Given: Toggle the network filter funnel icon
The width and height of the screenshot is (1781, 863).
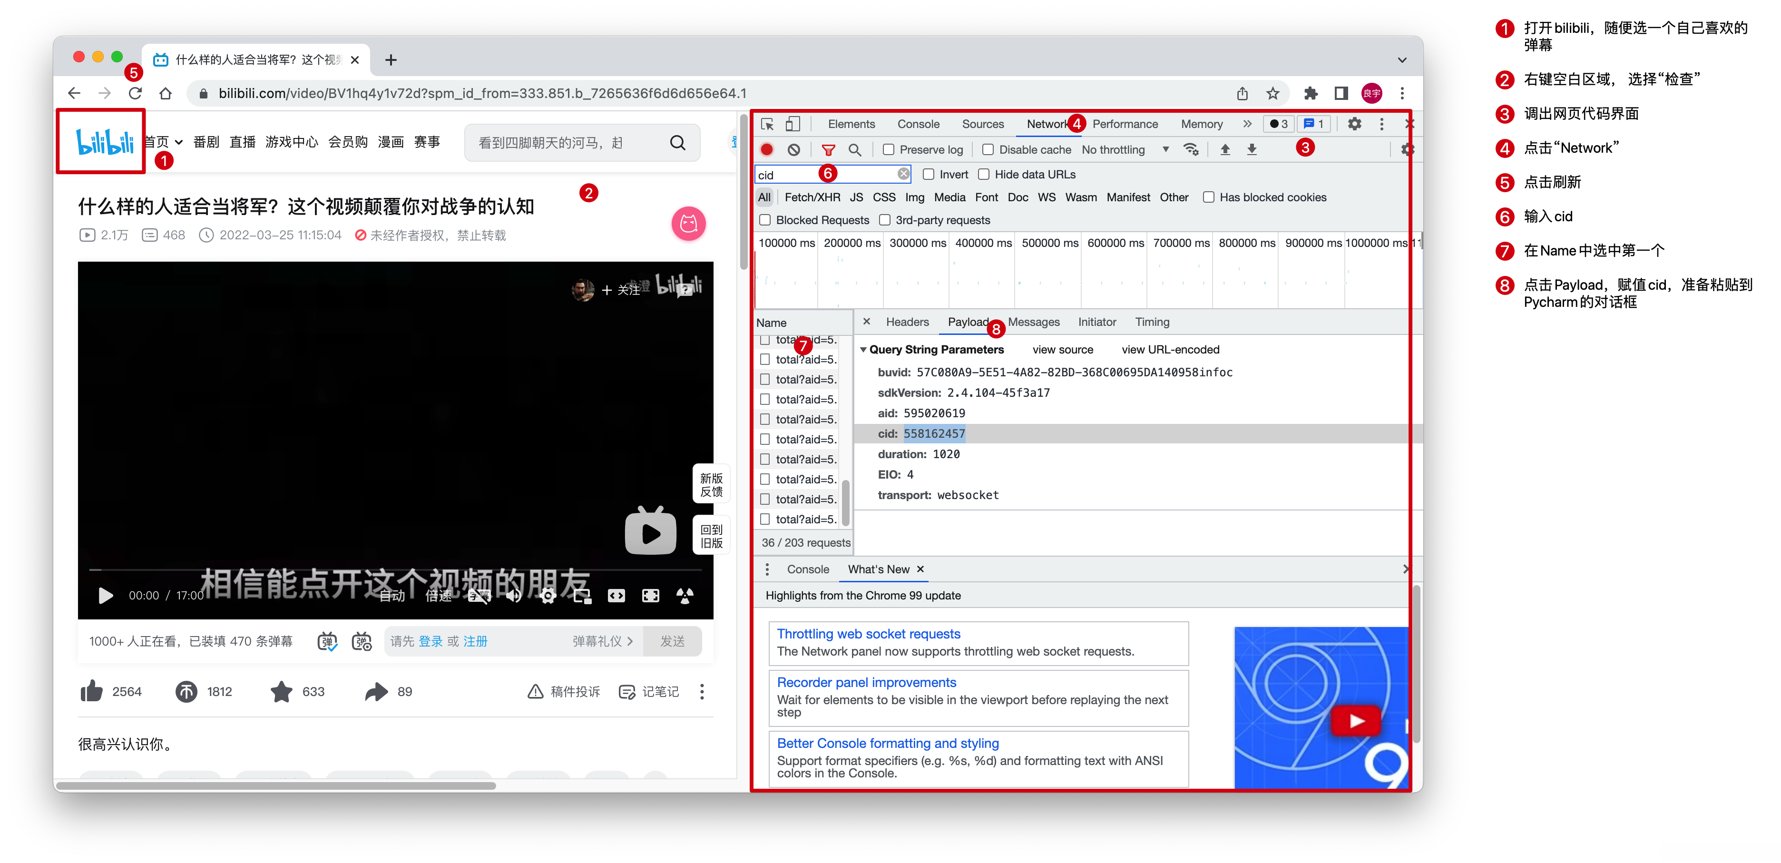Looking at the screenshot, I should pyautogui.click(x=828, y=149).
